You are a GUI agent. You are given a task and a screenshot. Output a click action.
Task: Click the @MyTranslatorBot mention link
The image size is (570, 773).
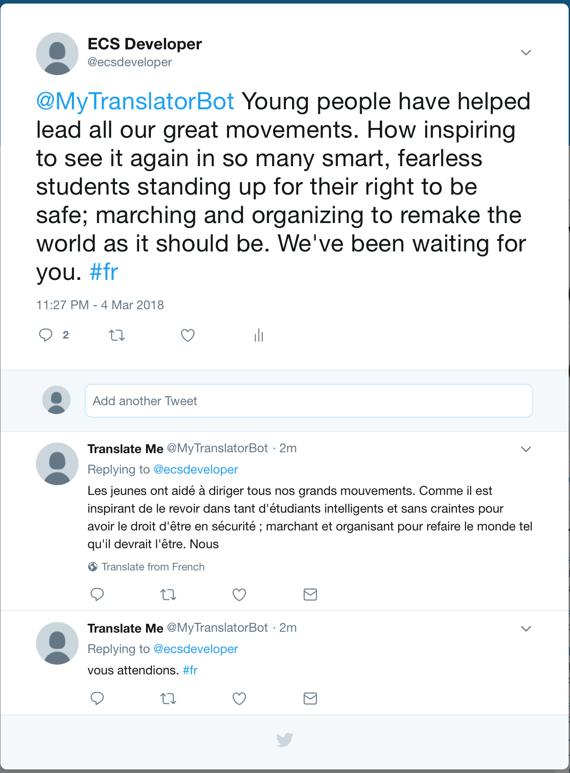point(135,101)
